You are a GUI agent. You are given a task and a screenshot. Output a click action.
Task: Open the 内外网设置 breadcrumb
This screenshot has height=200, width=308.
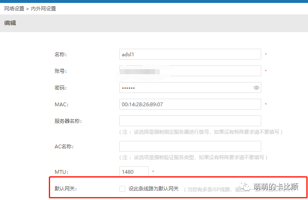point(43,9)
